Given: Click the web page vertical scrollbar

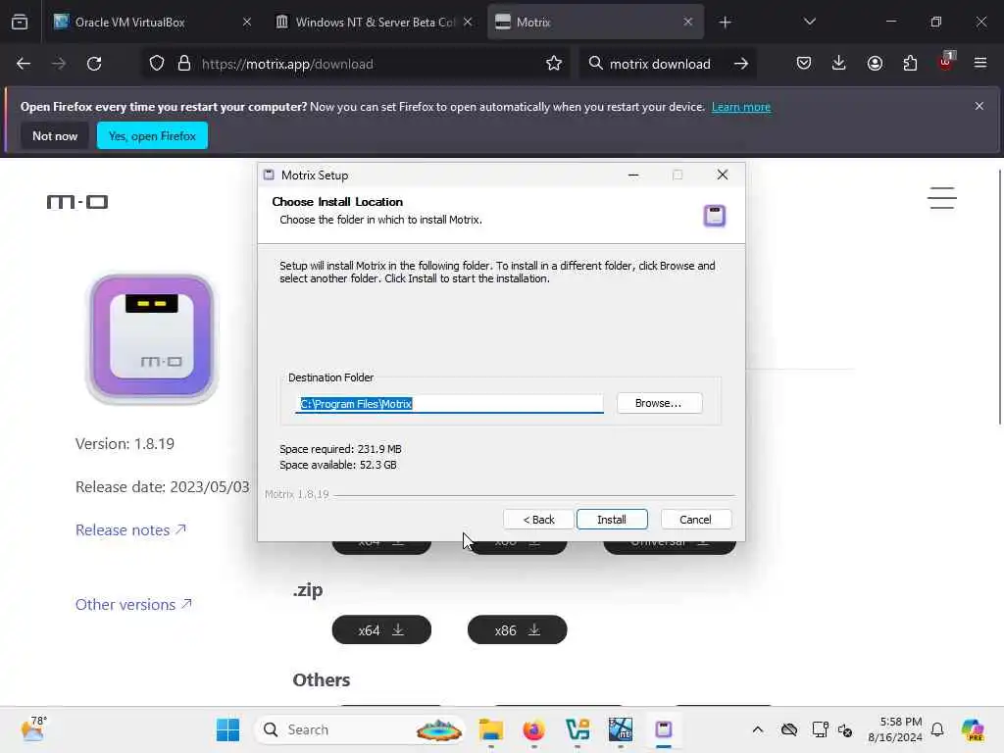Looking at the screenshot, I should click(x=999, y=296).
